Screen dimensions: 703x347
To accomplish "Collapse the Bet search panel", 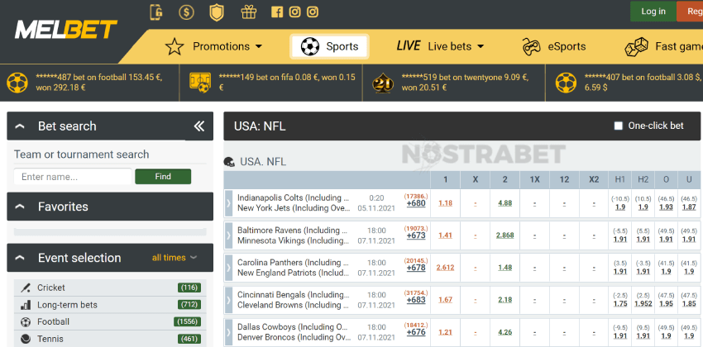I will click(x=20, y=126).
